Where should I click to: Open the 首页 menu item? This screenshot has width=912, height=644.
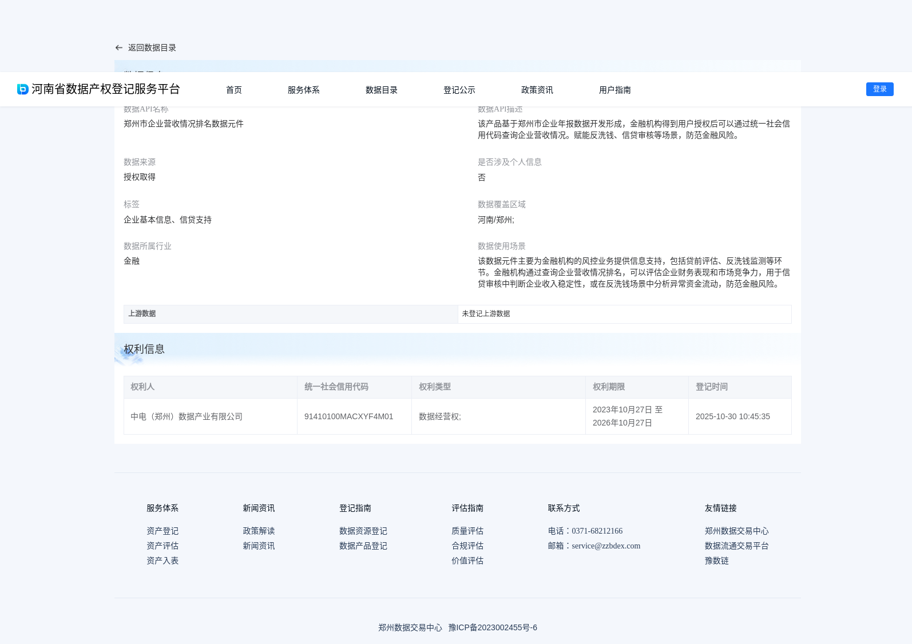coord(234,90)
